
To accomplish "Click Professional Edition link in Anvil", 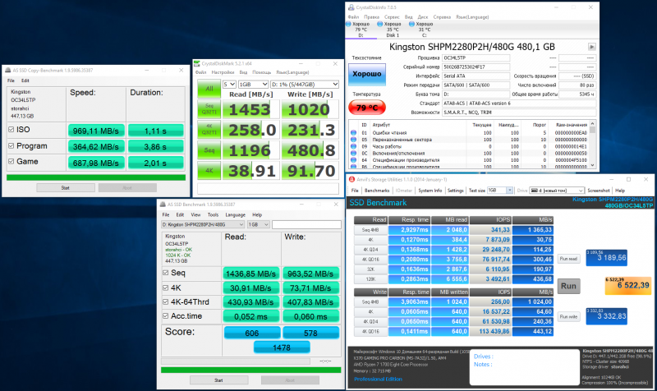I will tap(378, 379).
